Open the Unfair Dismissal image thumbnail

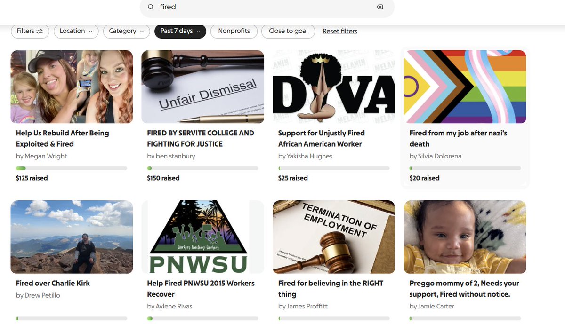(202, 87)
